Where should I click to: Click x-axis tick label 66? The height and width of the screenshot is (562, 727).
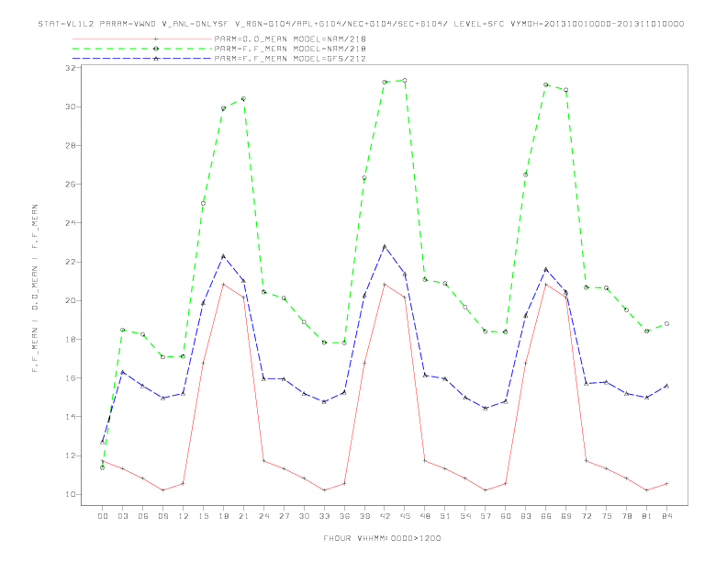pyautogui.click(x=546, y=516)
